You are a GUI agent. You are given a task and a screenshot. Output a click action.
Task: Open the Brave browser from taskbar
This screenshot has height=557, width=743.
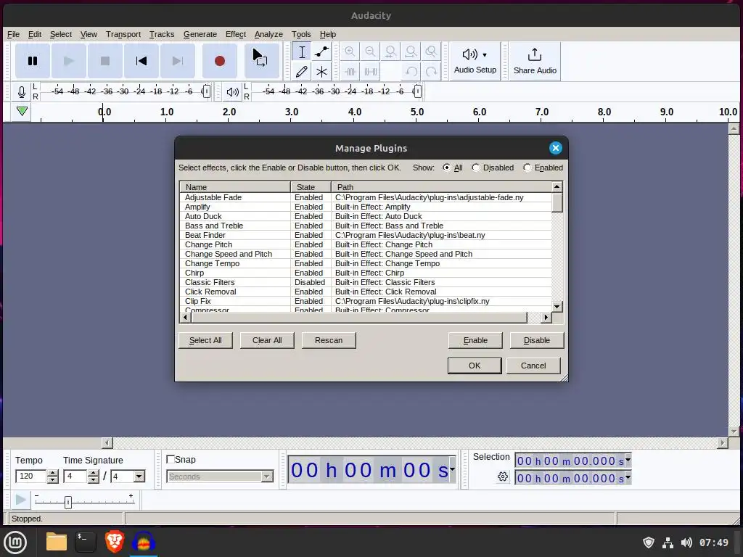(x=114, y=542)
